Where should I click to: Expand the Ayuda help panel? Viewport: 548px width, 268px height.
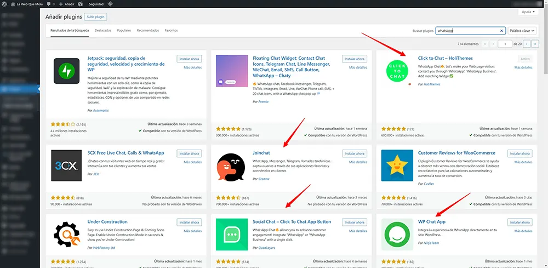[x=528, y=12]
